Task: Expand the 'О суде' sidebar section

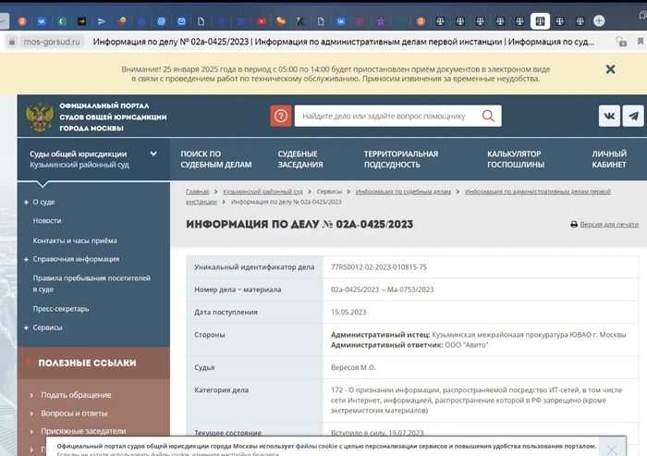Action: point(26,202)
